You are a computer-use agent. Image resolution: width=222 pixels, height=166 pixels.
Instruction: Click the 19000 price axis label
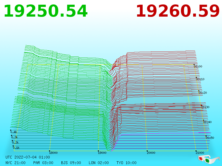(102, 153)
